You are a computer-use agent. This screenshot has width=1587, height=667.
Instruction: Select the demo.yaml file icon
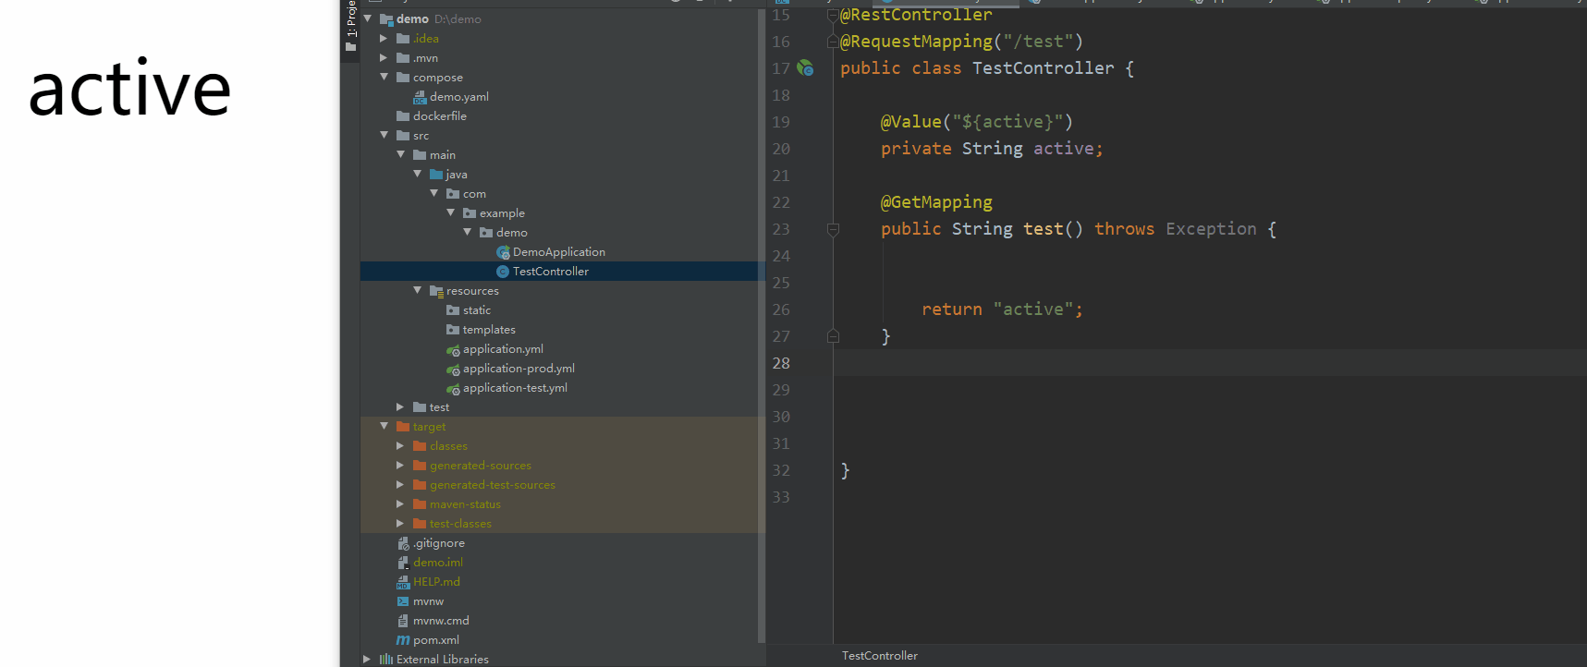(x=420, y=97)
